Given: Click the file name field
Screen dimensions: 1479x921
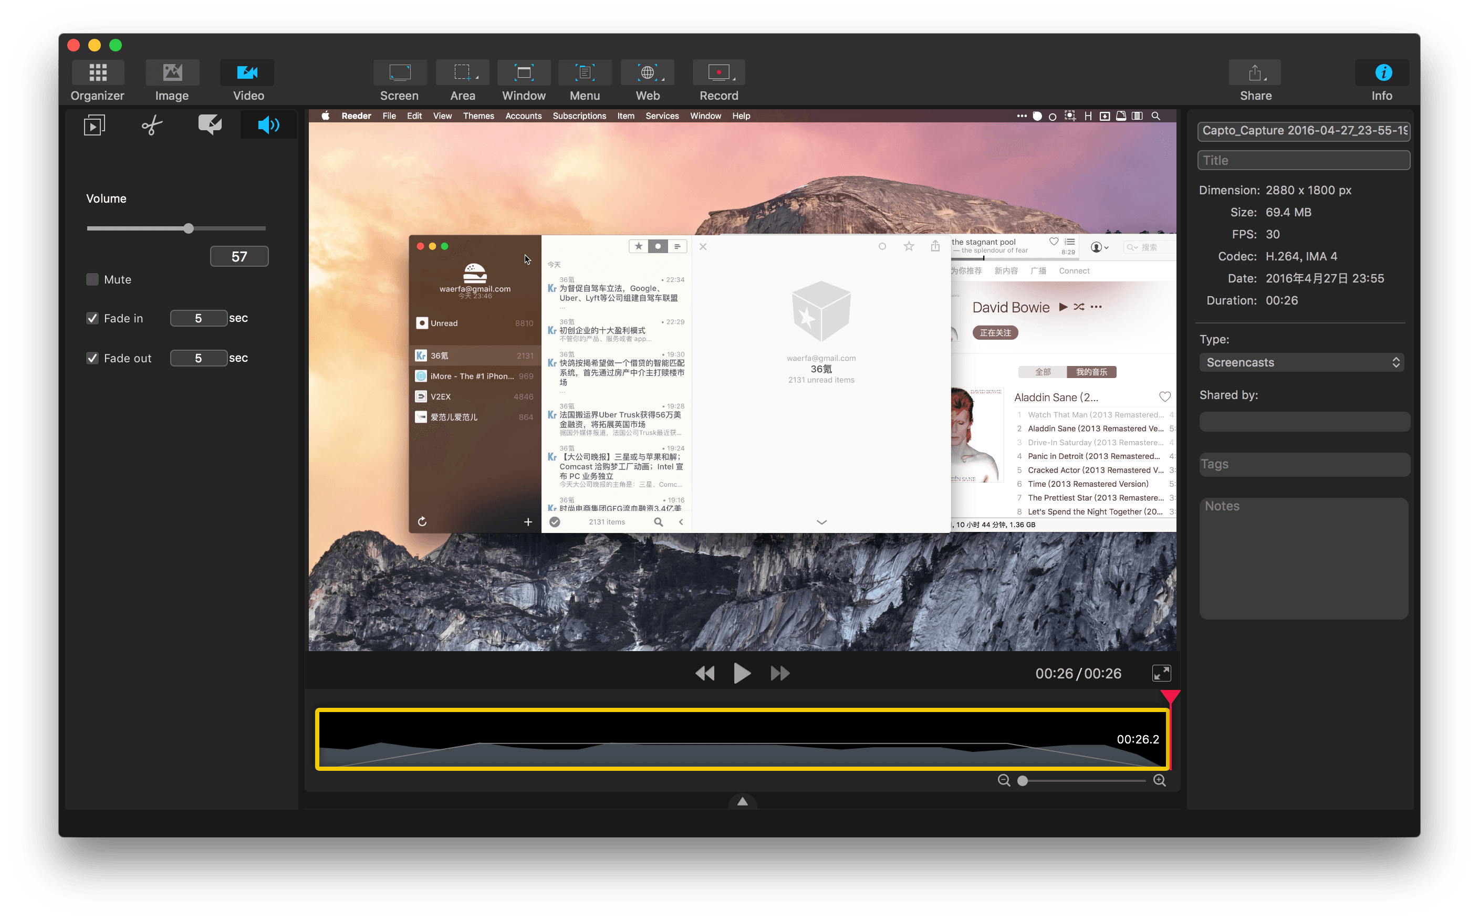Looking at the screenshot, I should [x=1304, y=130].
